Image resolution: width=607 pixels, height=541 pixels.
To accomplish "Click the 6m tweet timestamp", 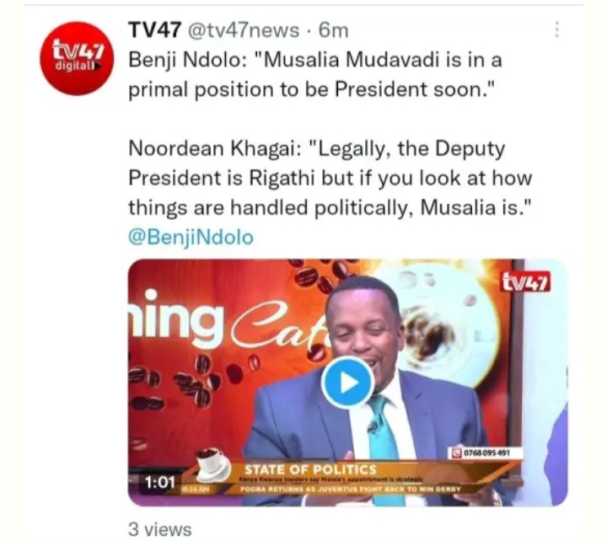I will pos(333,30).
